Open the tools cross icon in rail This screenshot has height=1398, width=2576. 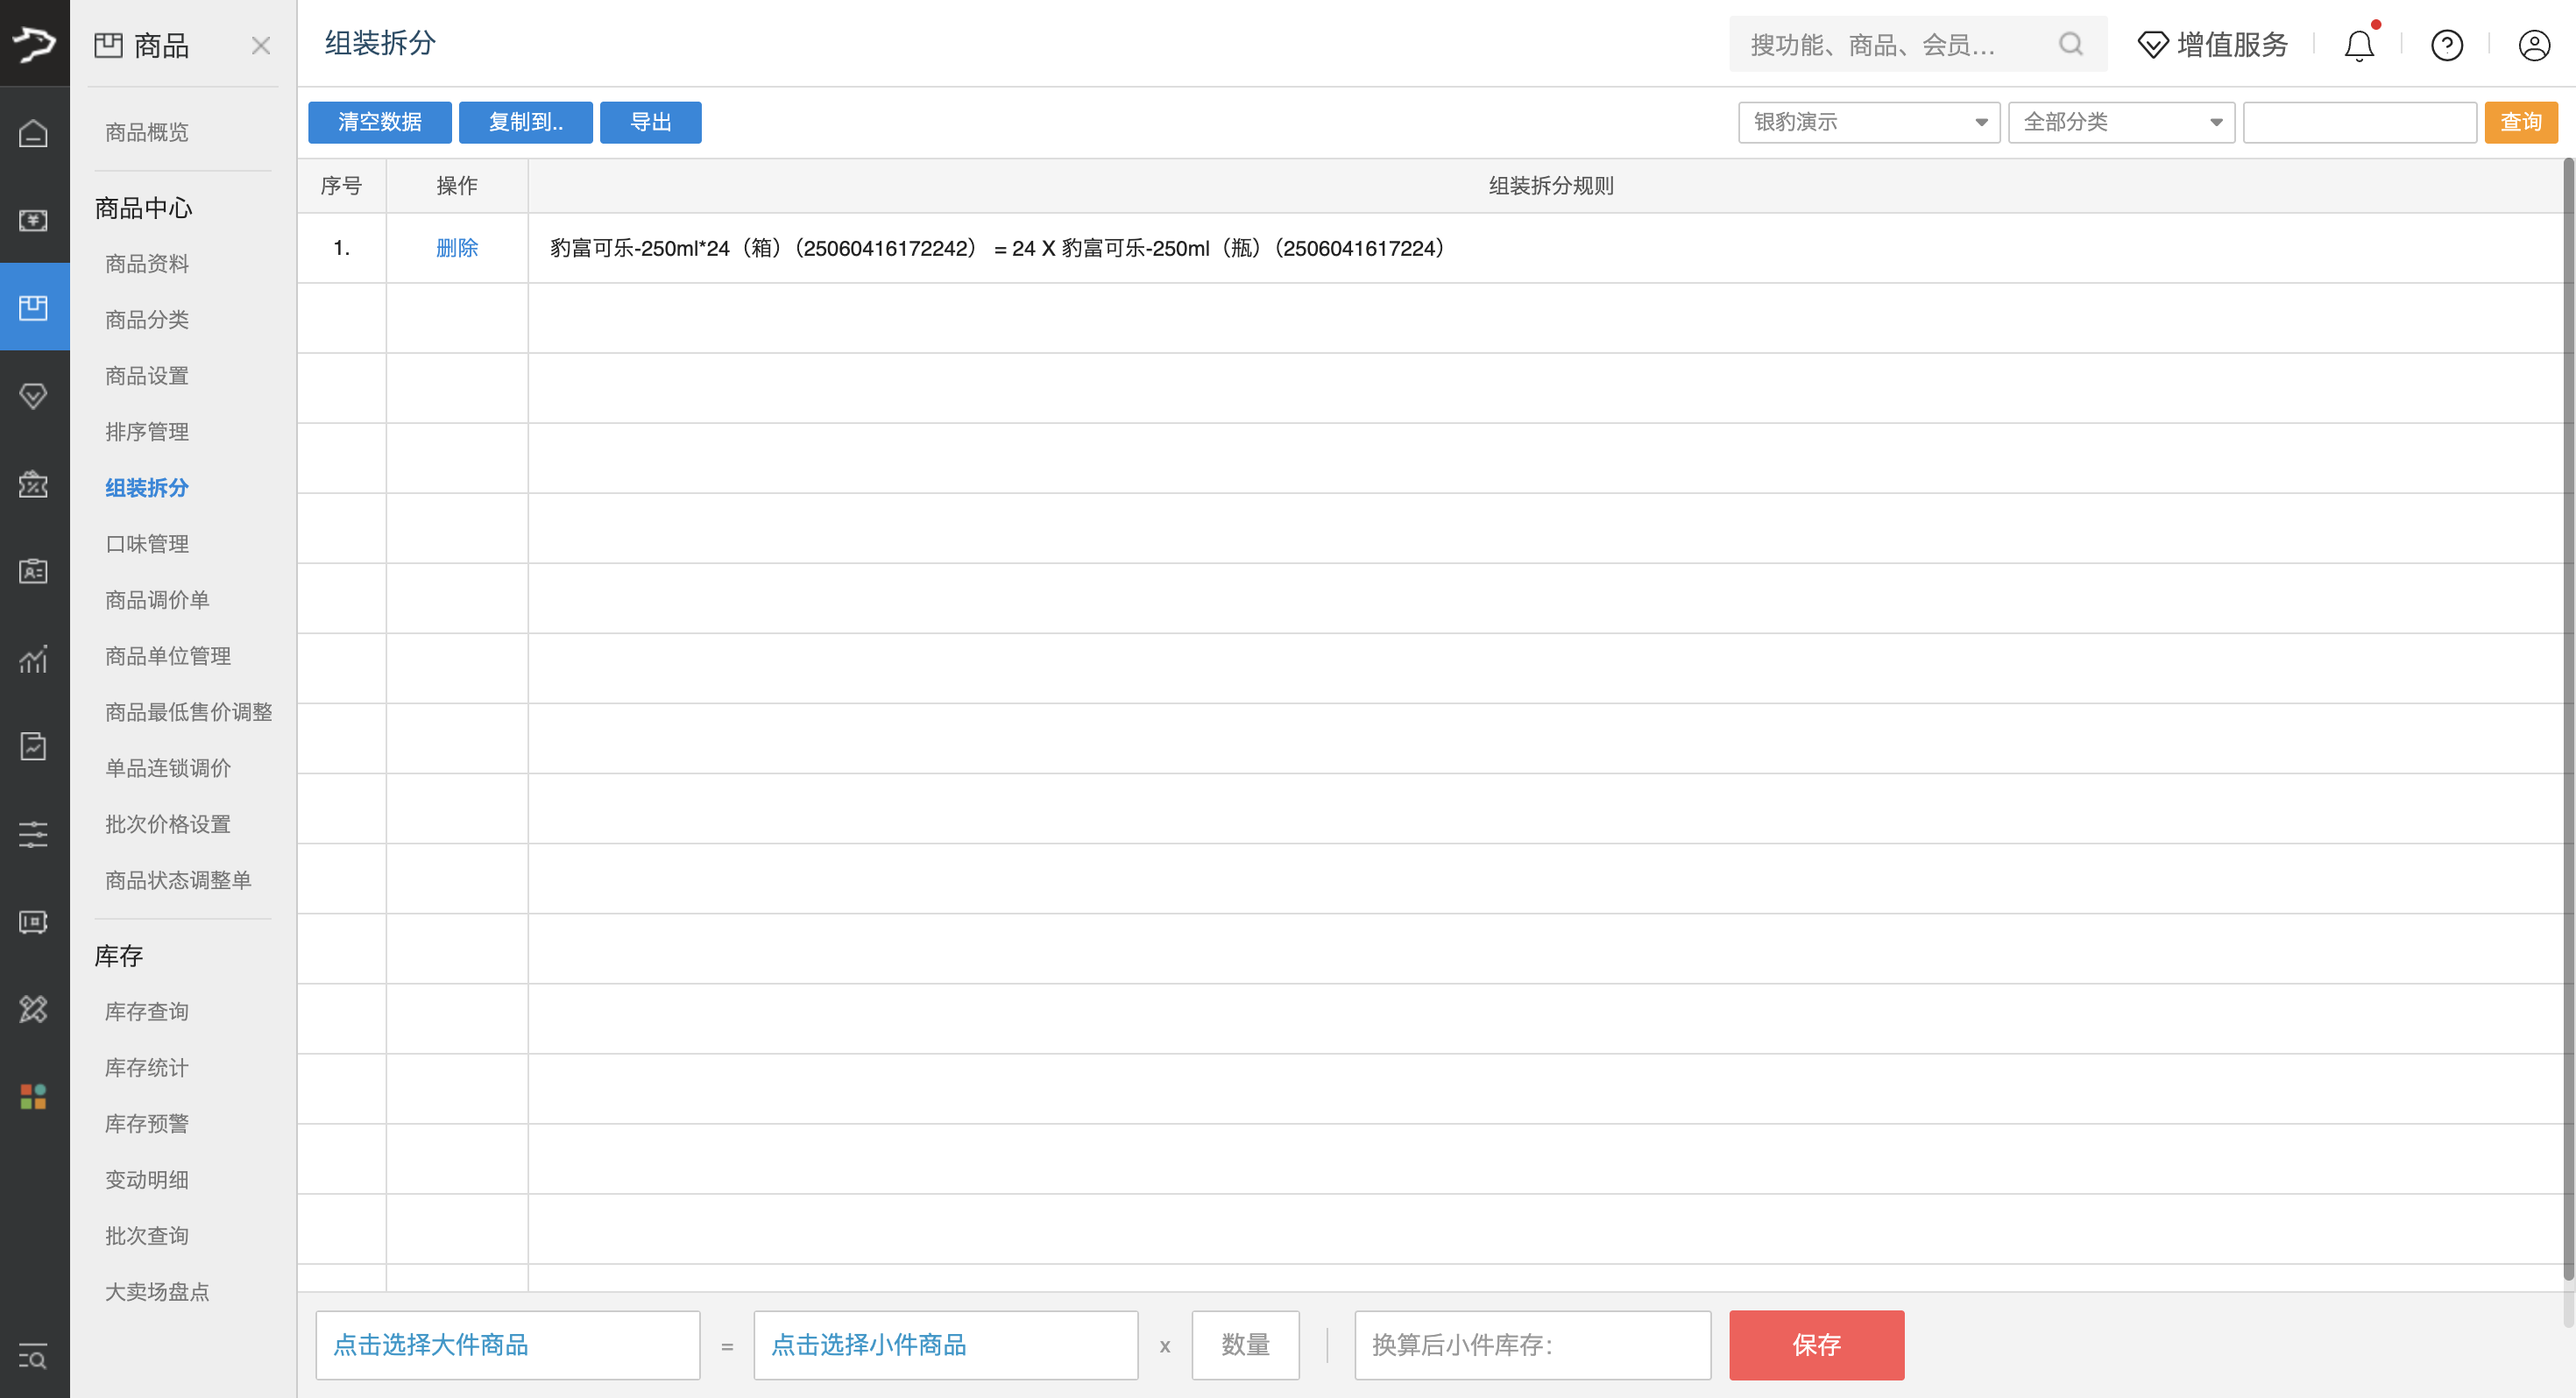pos(34,1009)
